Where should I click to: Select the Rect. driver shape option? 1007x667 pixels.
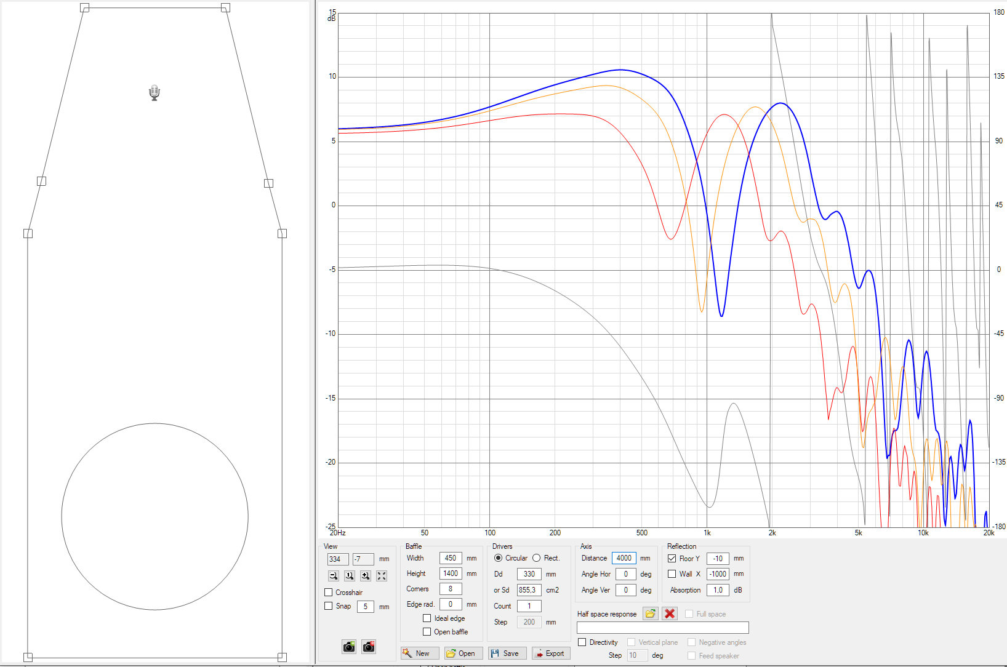(537, 558)
